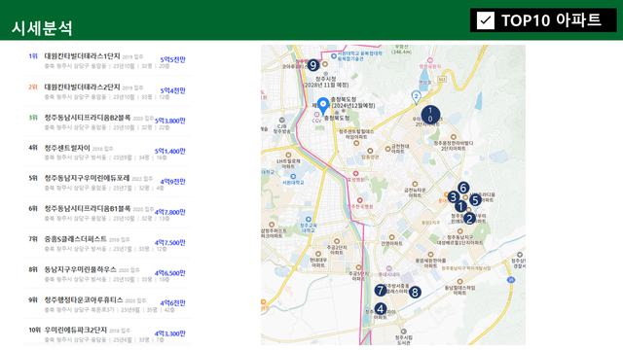Open 2위 대원칸타빌더테라스2단지 listing

click(x=107, y=91)
